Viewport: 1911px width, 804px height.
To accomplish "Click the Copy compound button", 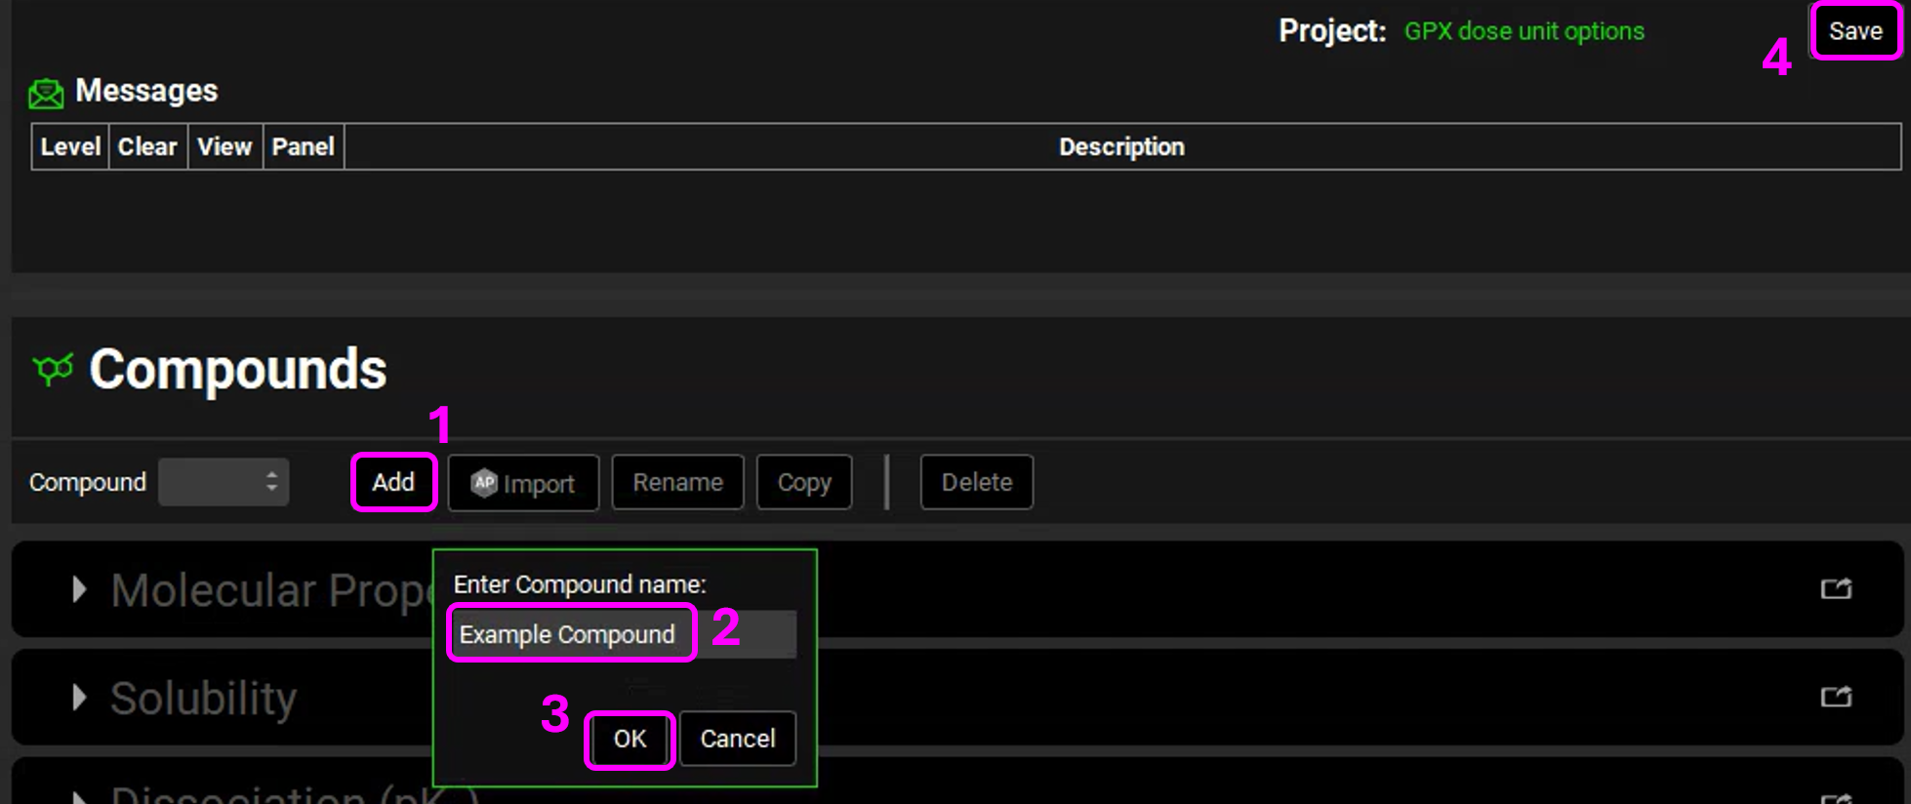I will coord(804,482).
